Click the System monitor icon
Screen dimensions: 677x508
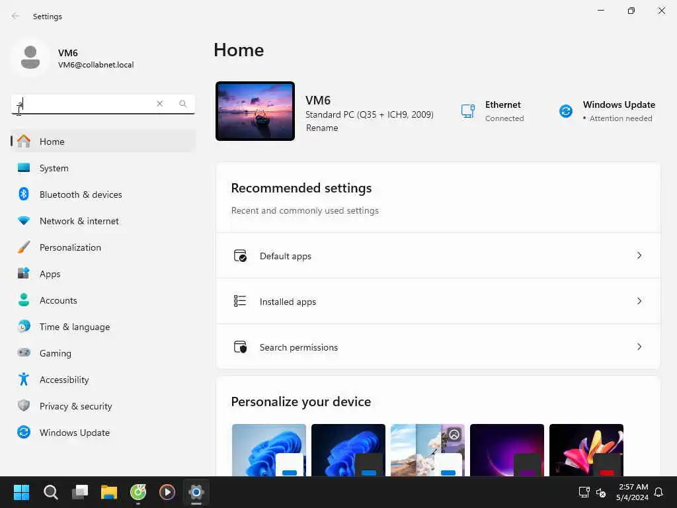(24, 167)
